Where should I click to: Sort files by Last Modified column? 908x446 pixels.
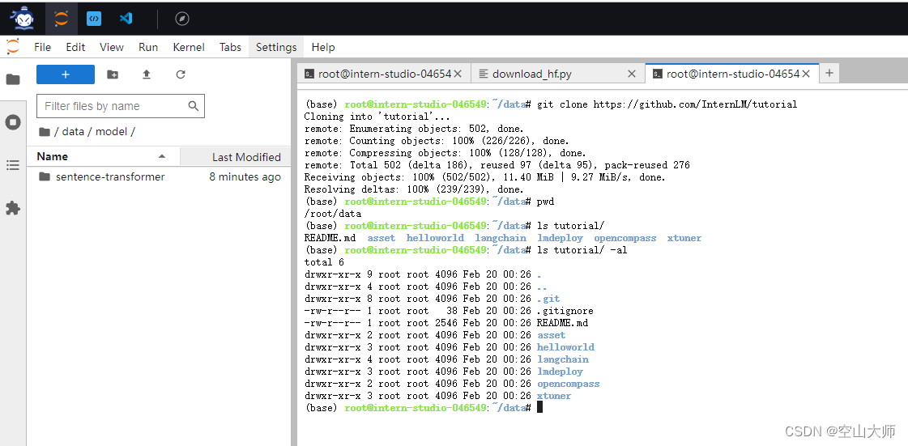click(235, 156)
